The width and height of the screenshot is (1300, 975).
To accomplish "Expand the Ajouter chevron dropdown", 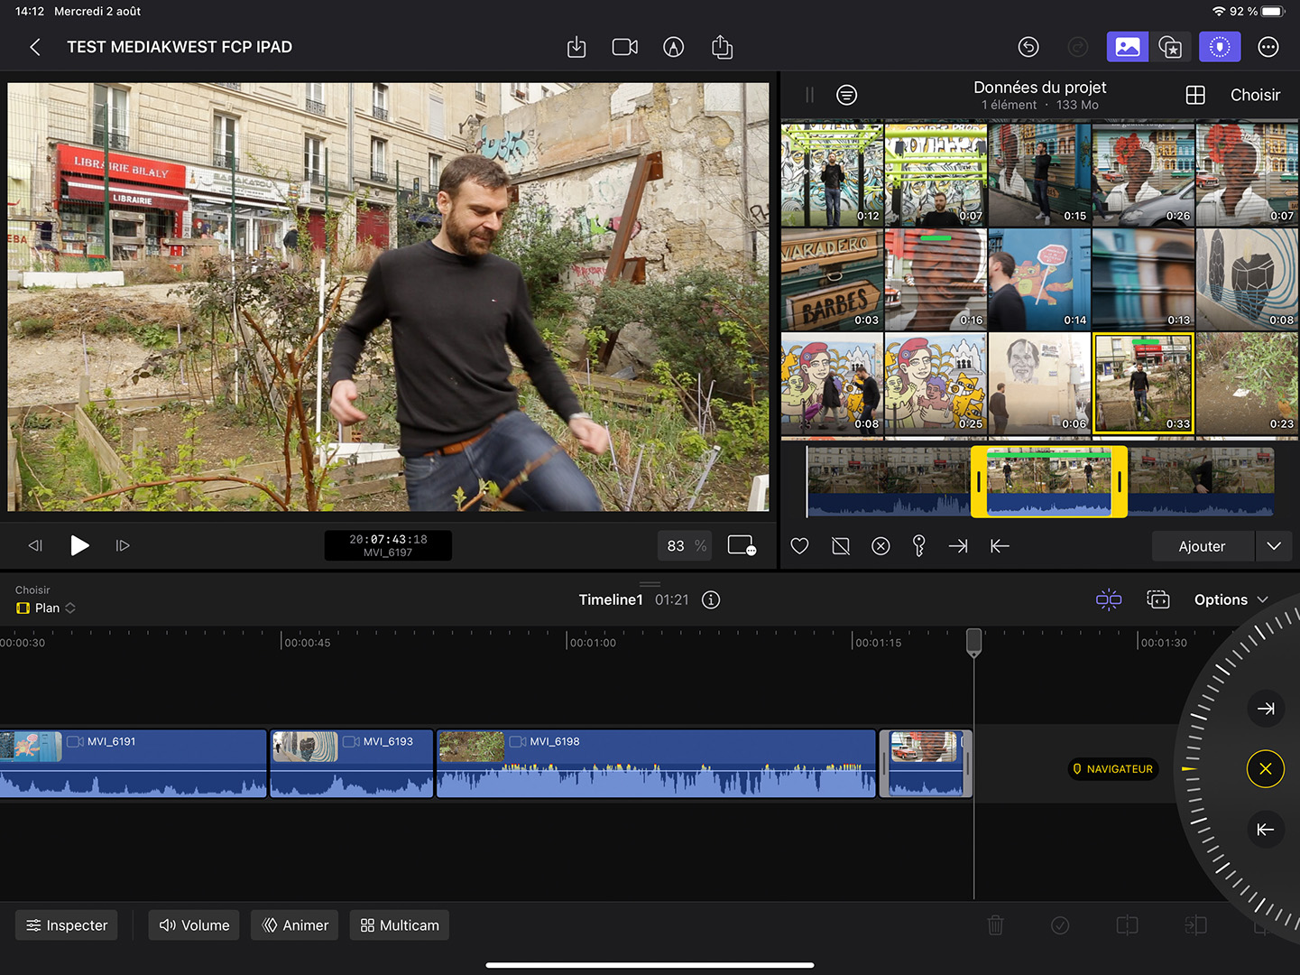I will point(1274,546).
